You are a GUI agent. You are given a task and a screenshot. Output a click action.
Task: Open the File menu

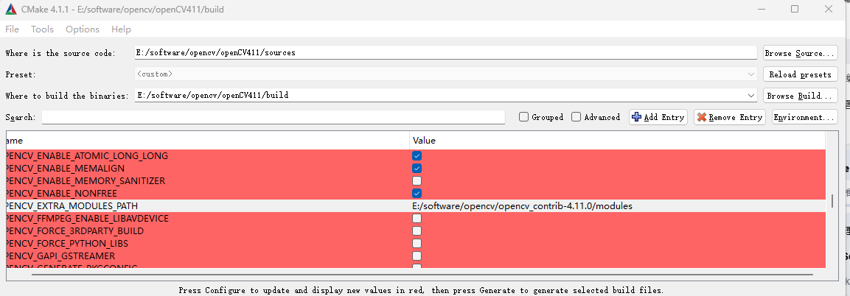(12, 29)
